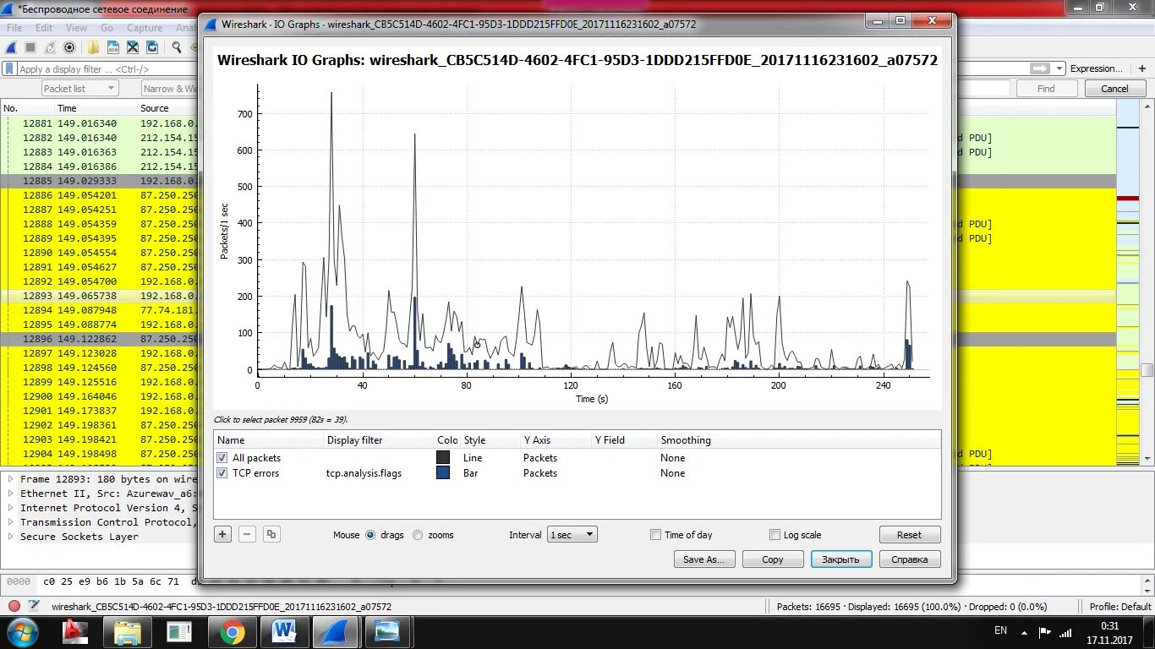This screenshot has height=649, width=1155.
Task: Click the Закрыть button
Action: [x=841, y=559]
